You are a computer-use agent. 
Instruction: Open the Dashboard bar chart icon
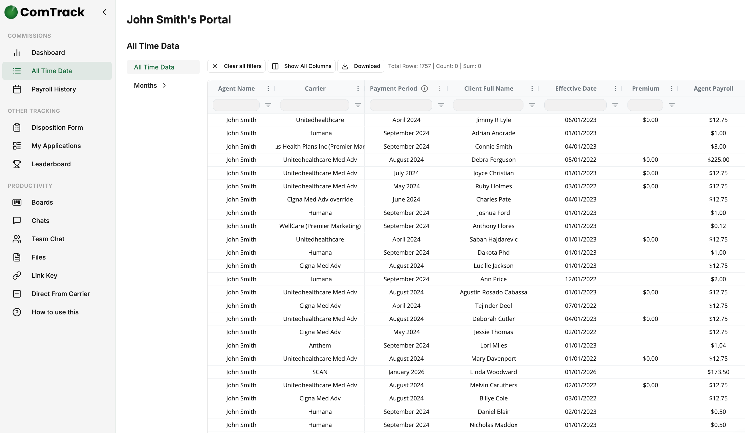[x=17, y=53]
